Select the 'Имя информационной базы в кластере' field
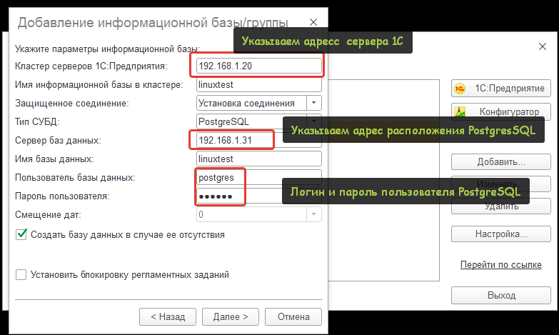Screen dimensions: 559x335 257,85
